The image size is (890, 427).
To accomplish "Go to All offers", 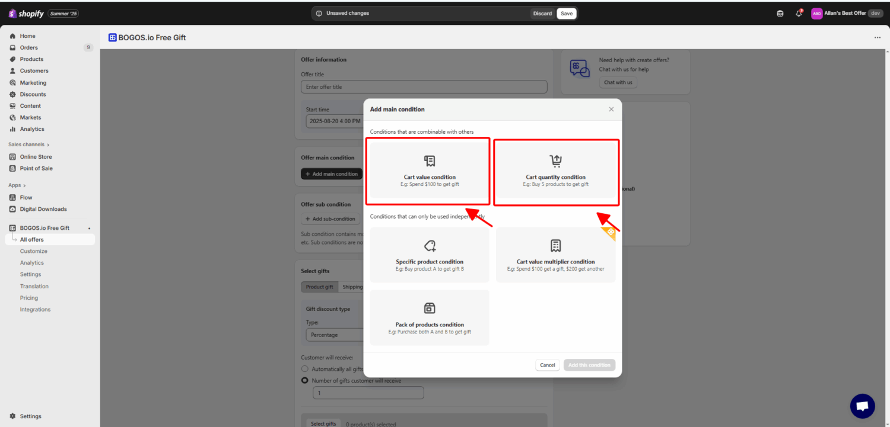I will pyautogui.click(x=50, y=240).
